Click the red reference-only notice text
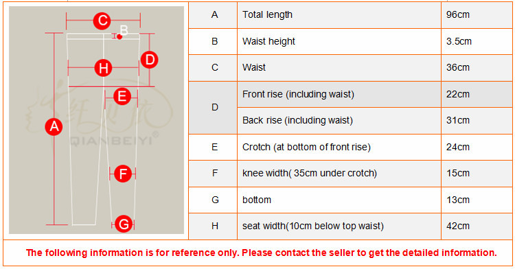The width and height of the screenshot is (515, 269). coord(262,253)
